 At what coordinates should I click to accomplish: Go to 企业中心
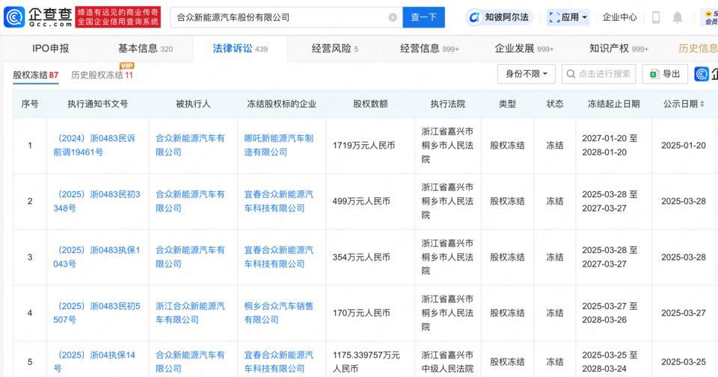pyautogui.click(x=619, y=17)
